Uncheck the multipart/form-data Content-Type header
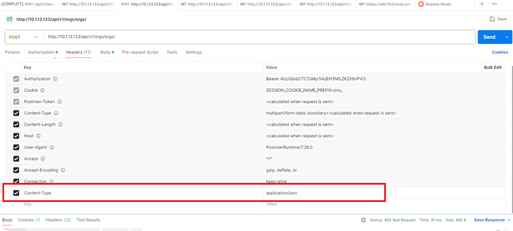Image resolution: width=513 pixels, height=231 pixels. (x=16, y=113)
